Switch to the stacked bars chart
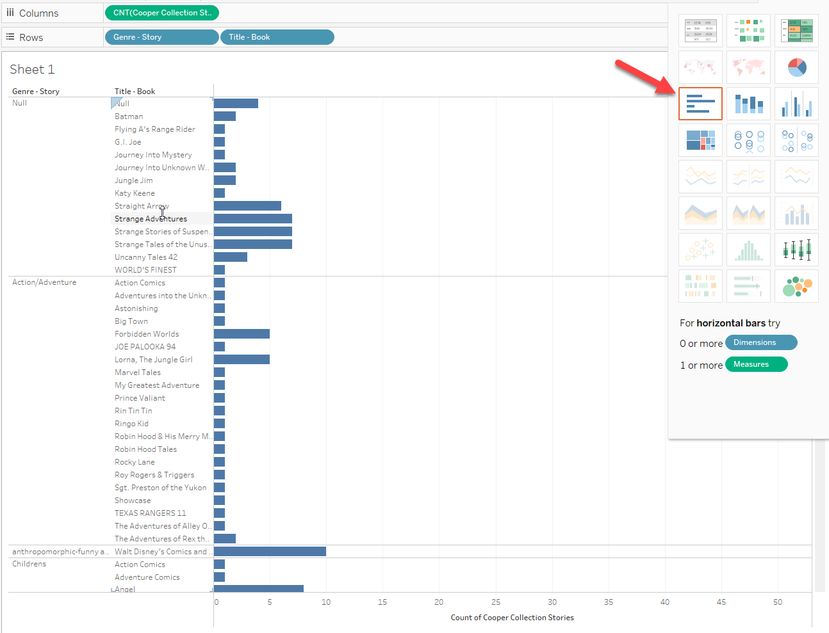This screenshot has width=829, height=633. click(748, 104)
